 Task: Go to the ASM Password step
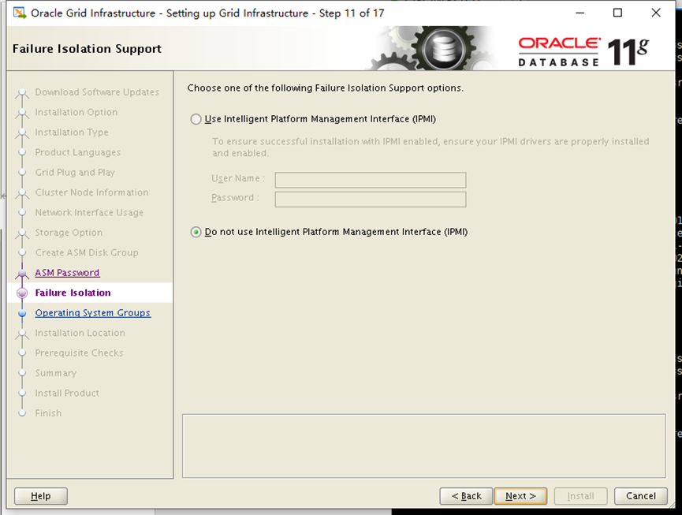pos(68,273)
